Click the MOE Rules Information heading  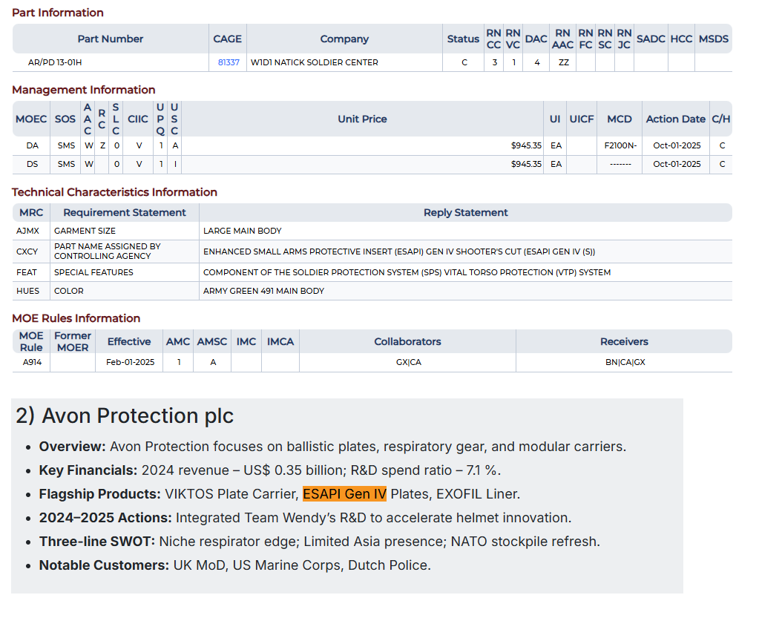coord(76,318)
